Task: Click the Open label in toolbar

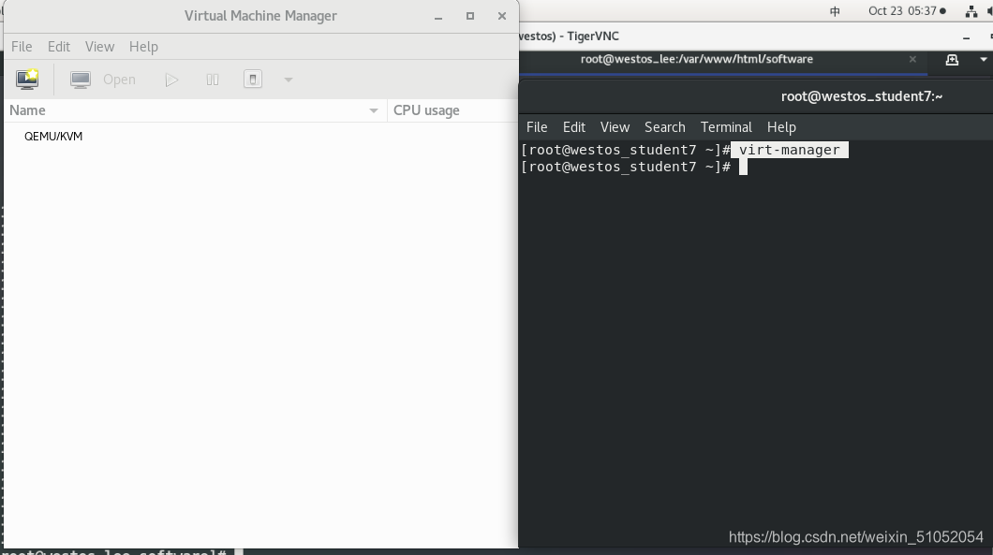Action: click(119, 80)
